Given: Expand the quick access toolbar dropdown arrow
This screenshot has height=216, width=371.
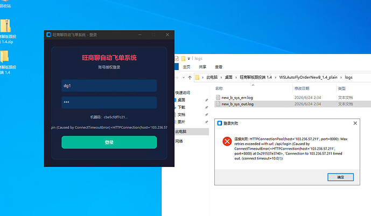Looking at the screenshot, I should point(189,59).
